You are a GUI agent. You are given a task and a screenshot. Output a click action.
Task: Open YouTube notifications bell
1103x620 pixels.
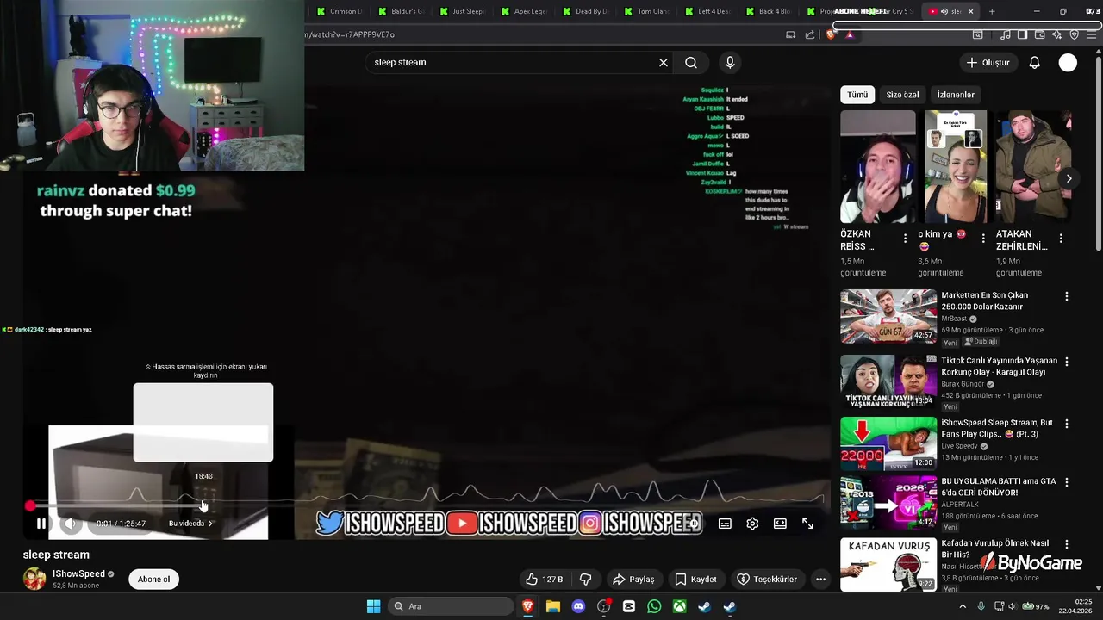click(1035, 63)
